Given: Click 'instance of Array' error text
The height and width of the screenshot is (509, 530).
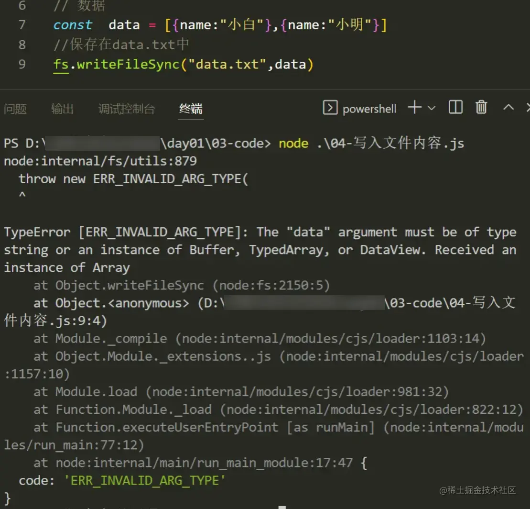Looking at the screenshot, I should [66, 268].
